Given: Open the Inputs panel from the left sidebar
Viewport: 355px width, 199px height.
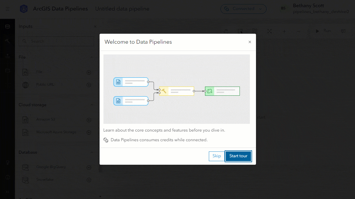Looking at the screenshot, I should point(7,26).
